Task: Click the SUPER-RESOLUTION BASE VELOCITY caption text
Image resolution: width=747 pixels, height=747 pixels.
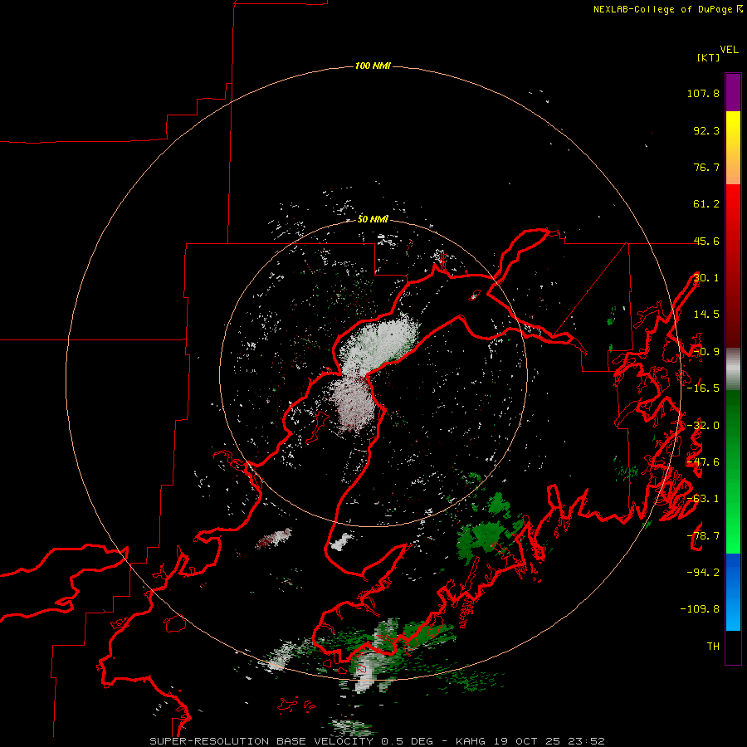Action: point(261,741)
